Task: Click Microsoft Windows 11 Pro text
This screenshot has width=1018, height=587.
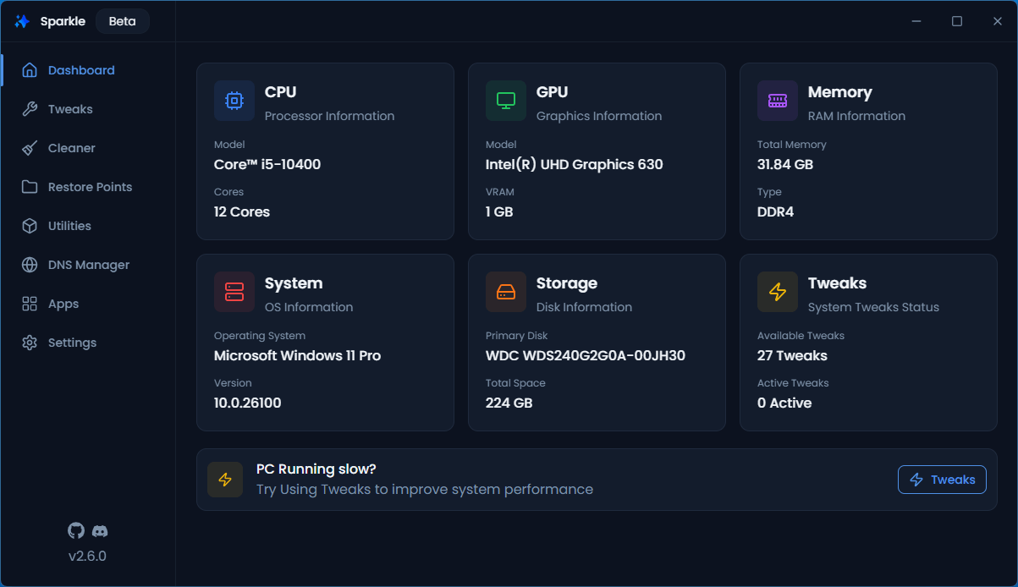Action: (x=298, y=355)
